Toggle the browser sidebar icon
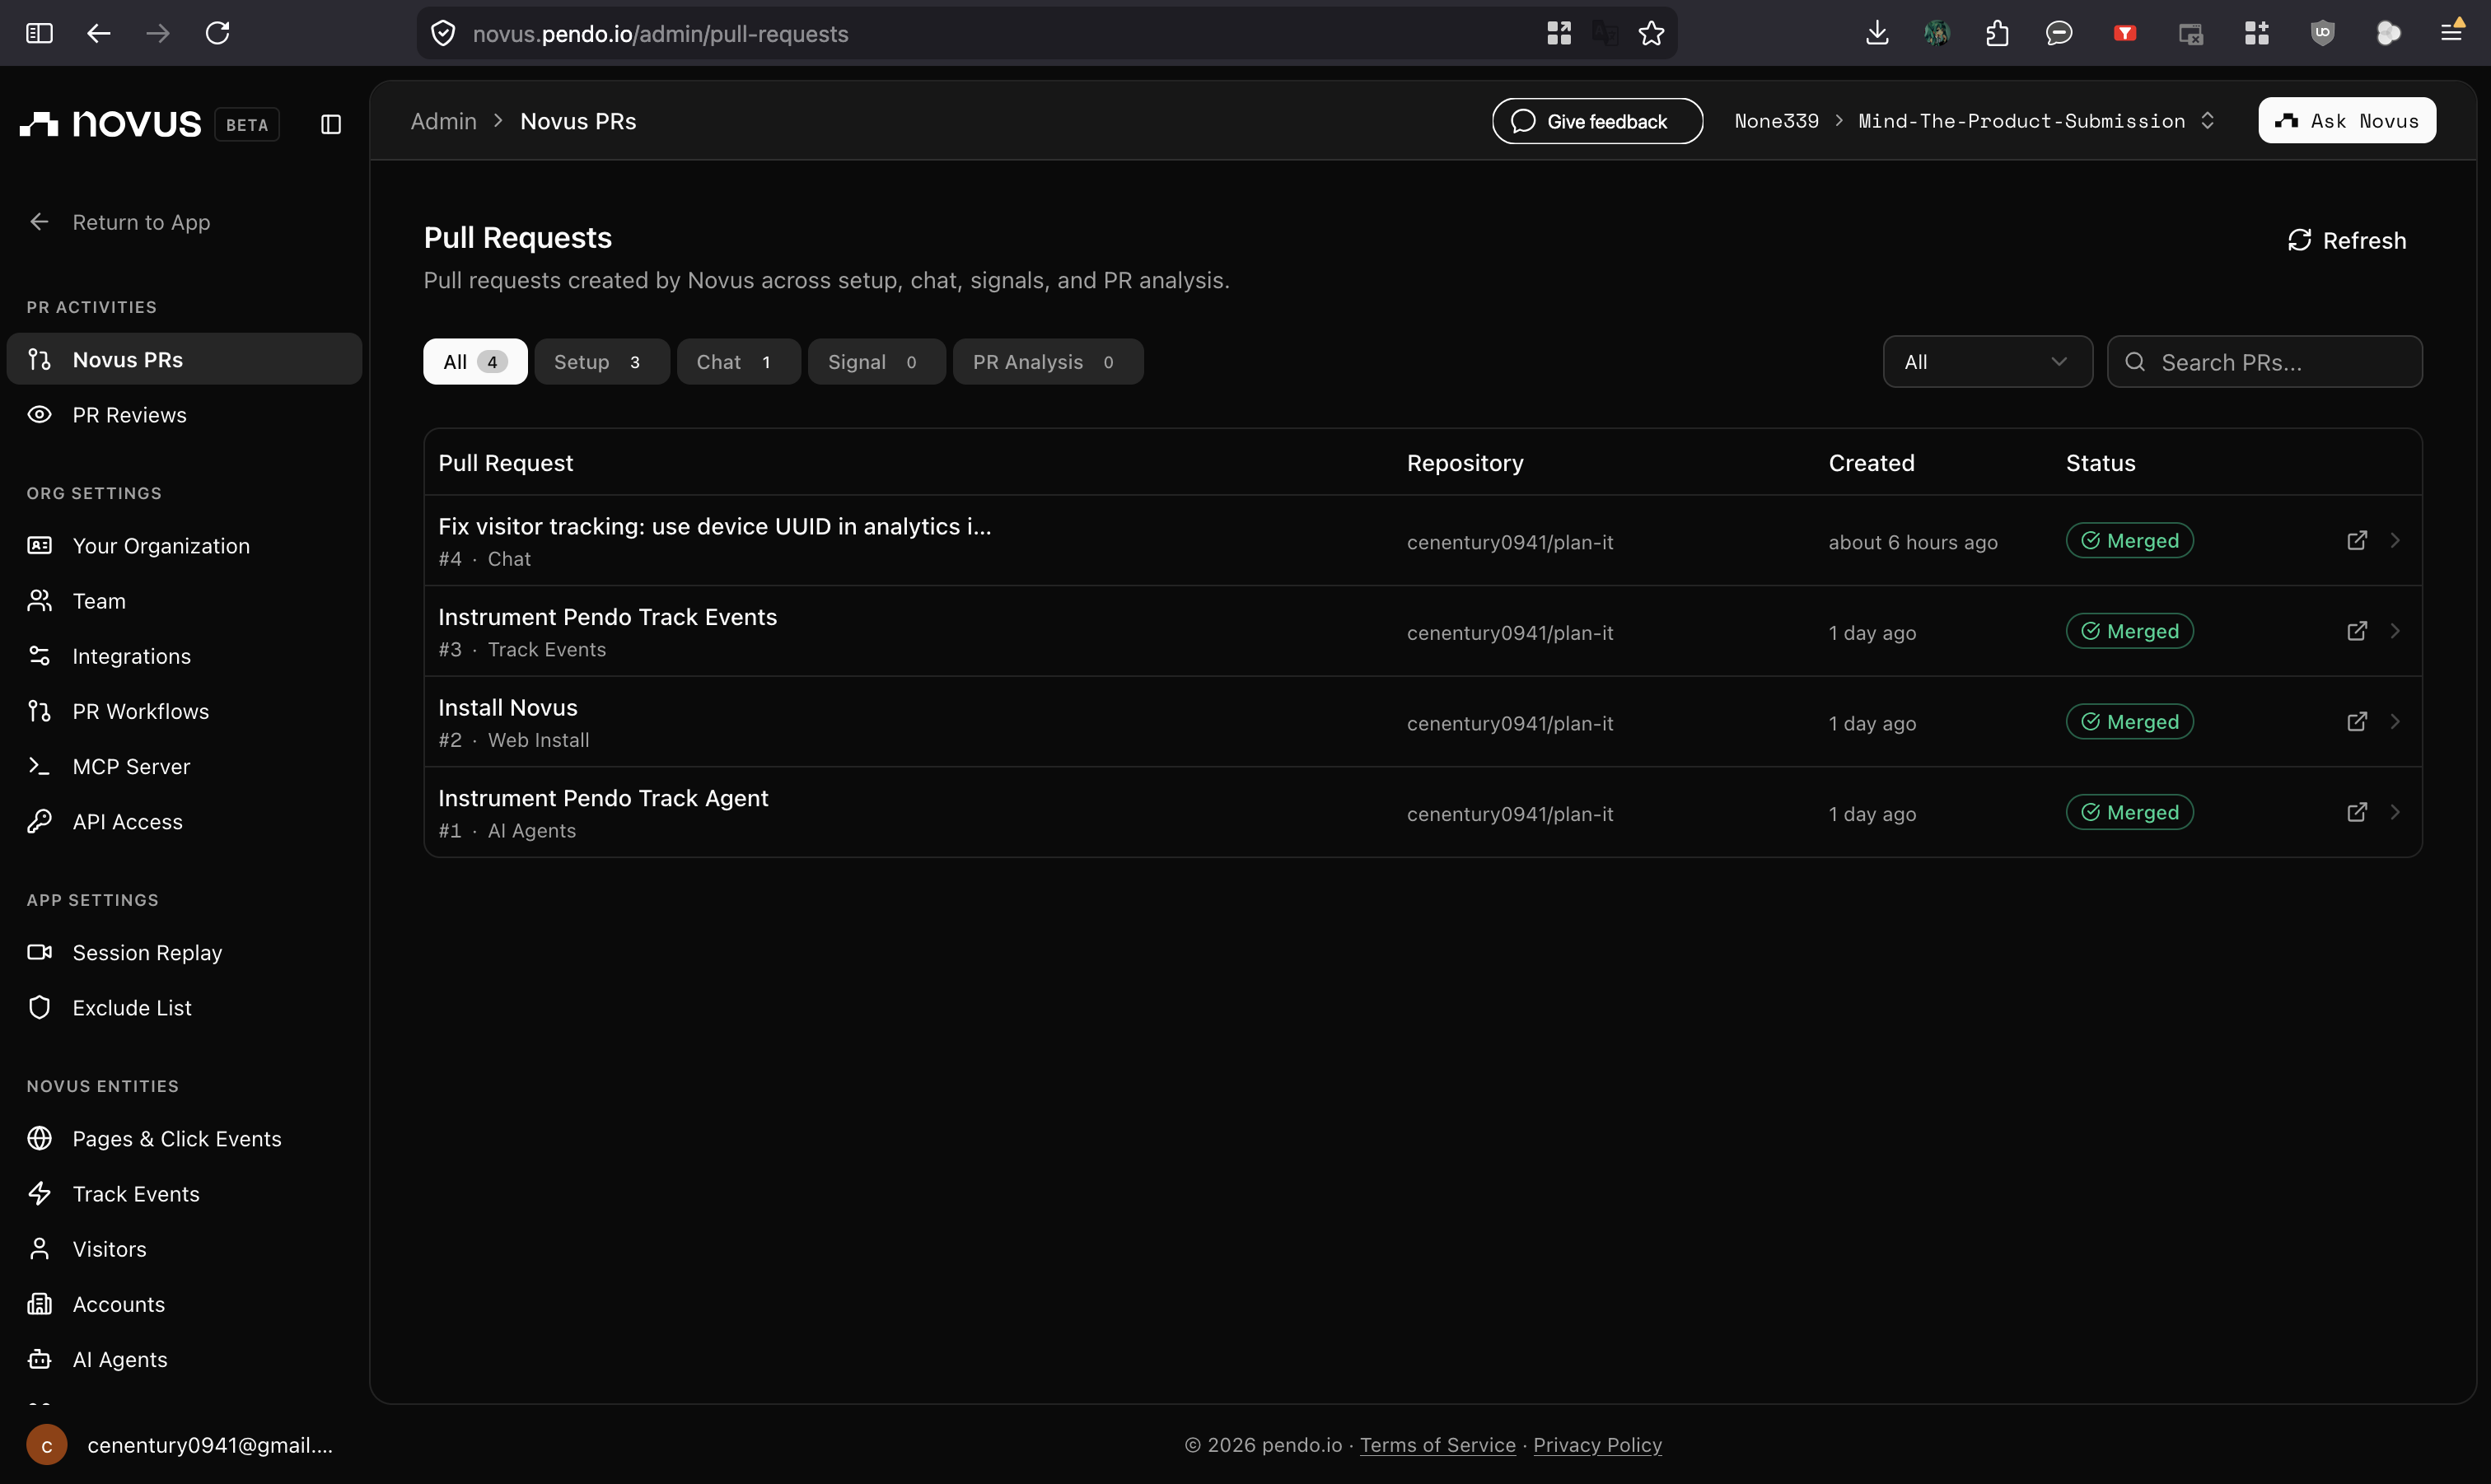2491x1484 pixels. pyautogui.click(x=39, y=33)
